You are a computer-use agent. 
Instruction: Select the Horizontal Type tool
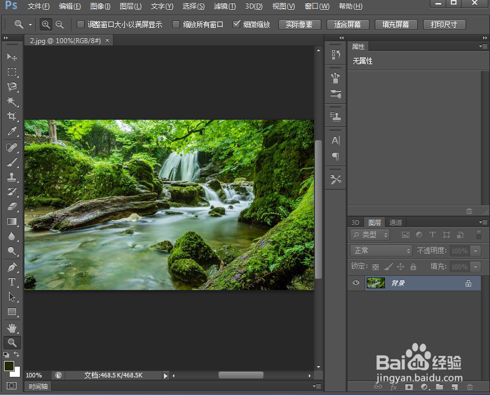(x=12, y=282)
